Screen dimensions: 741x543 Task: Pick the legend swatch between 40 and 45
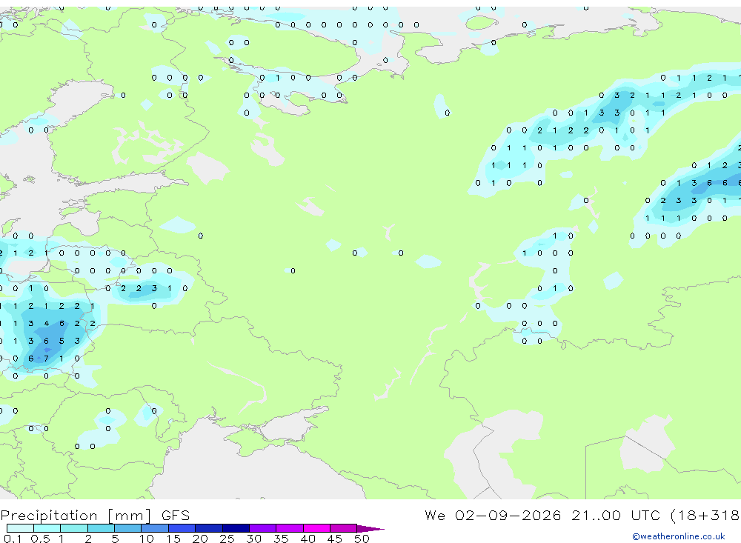tap(316, 528)
